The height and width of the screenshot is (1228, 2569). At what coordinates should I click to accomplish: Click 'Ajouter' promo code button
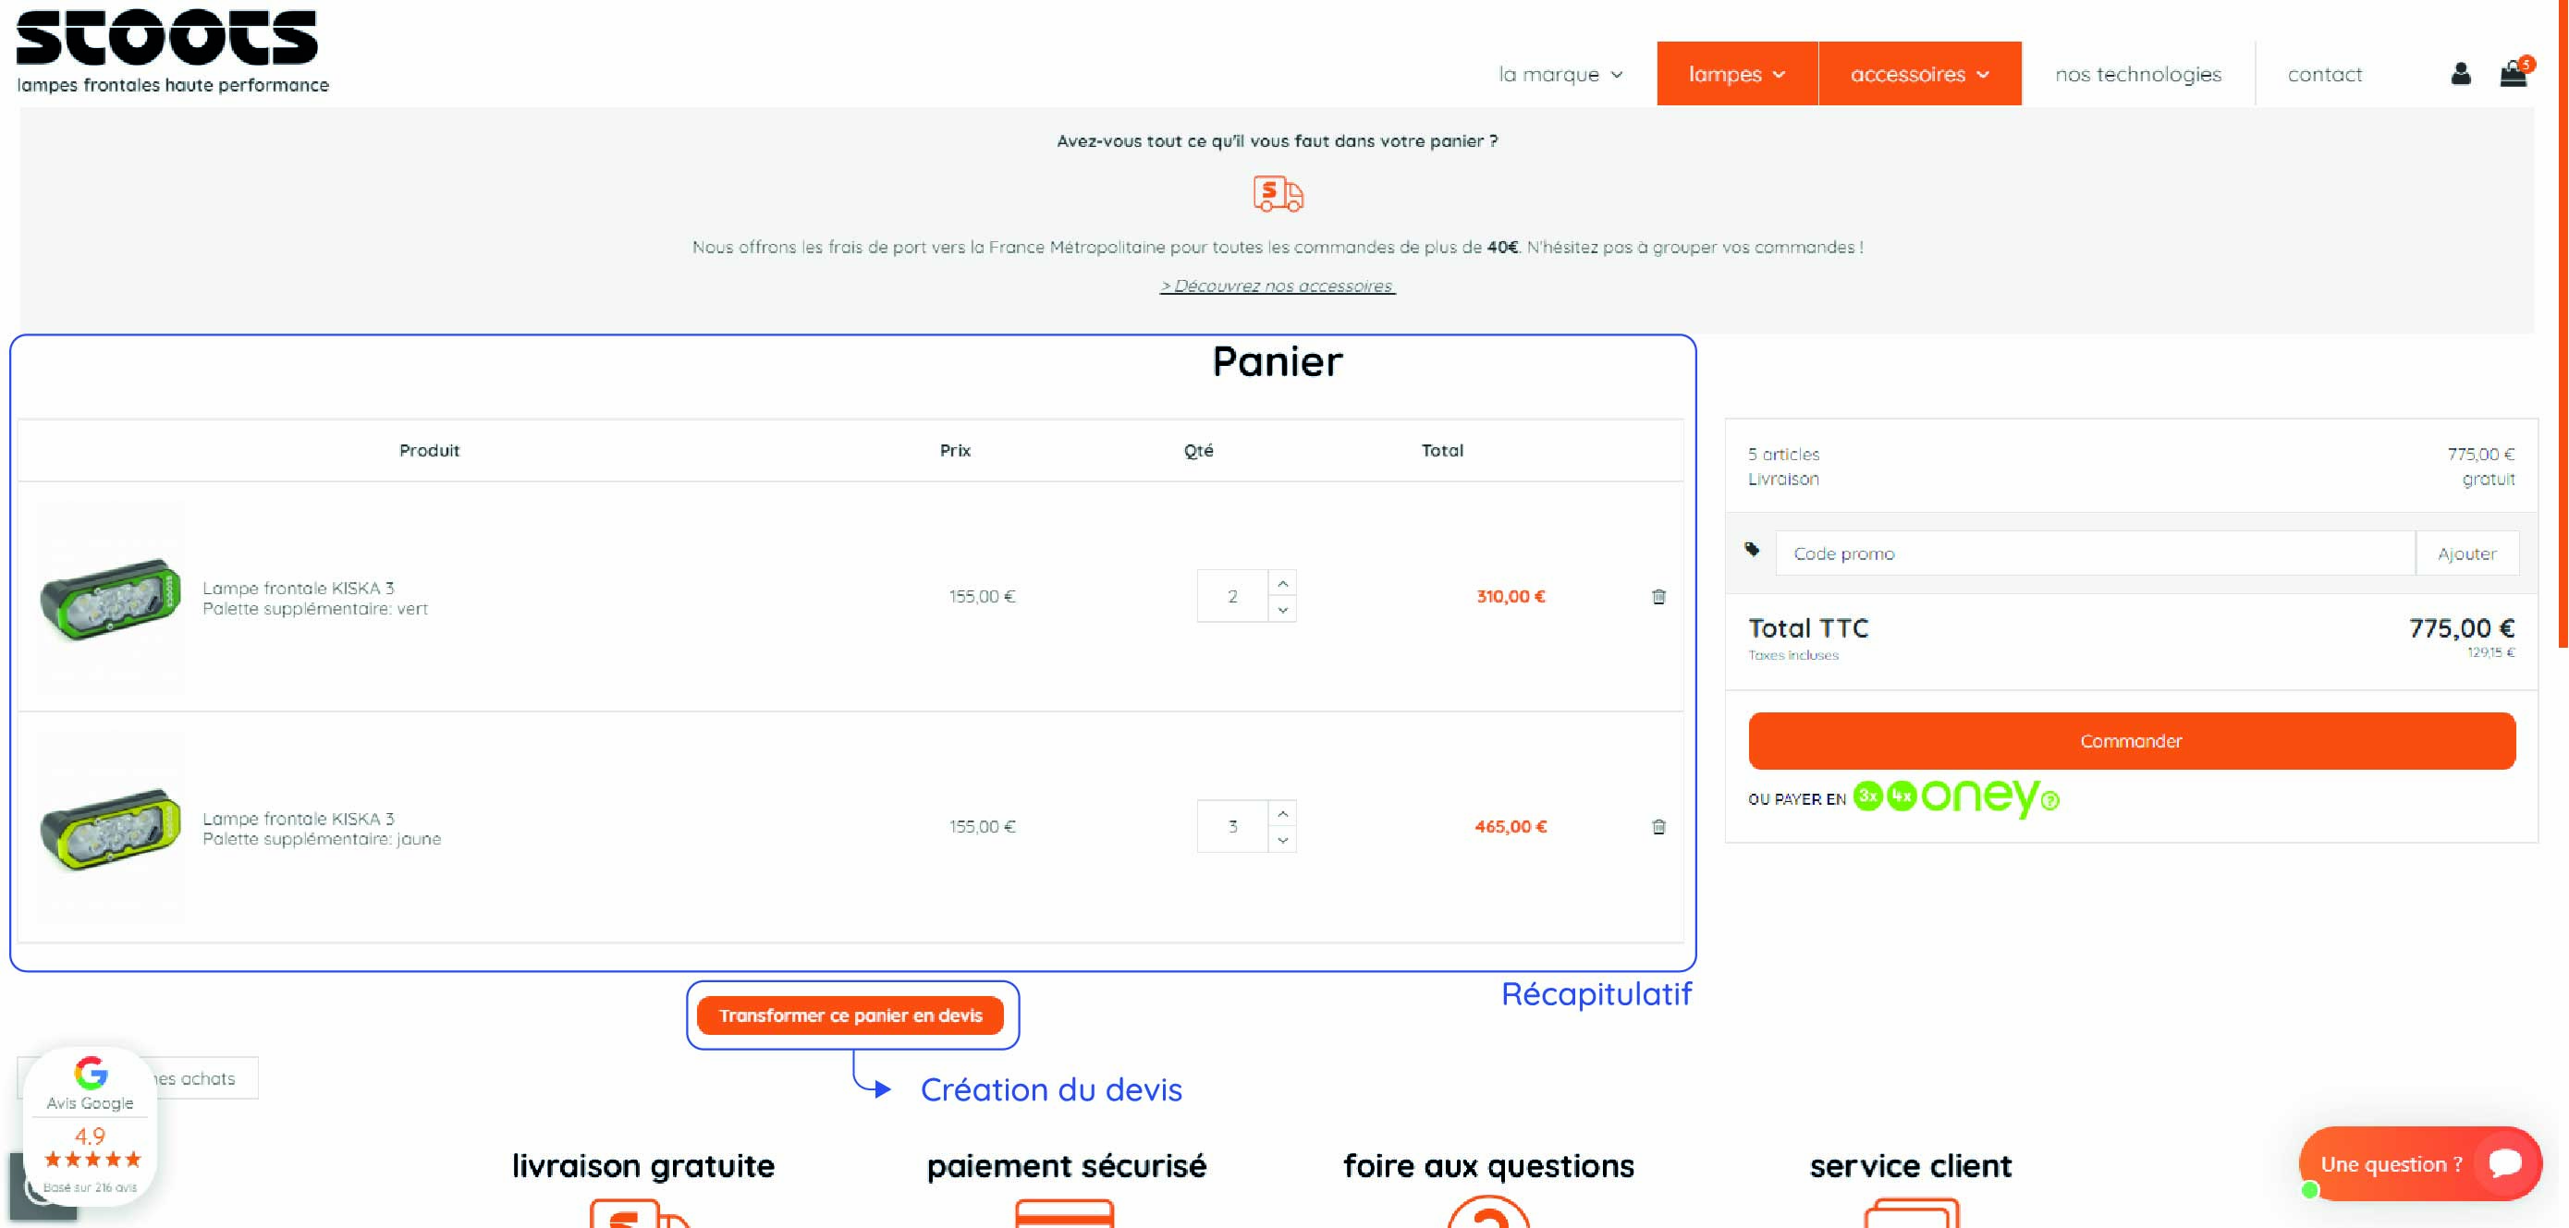(x=2466, y=553)
